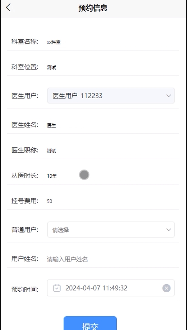Click the 预约信息 page title
The width and height of the screenshot is (187, 330).
click(93, 8)
